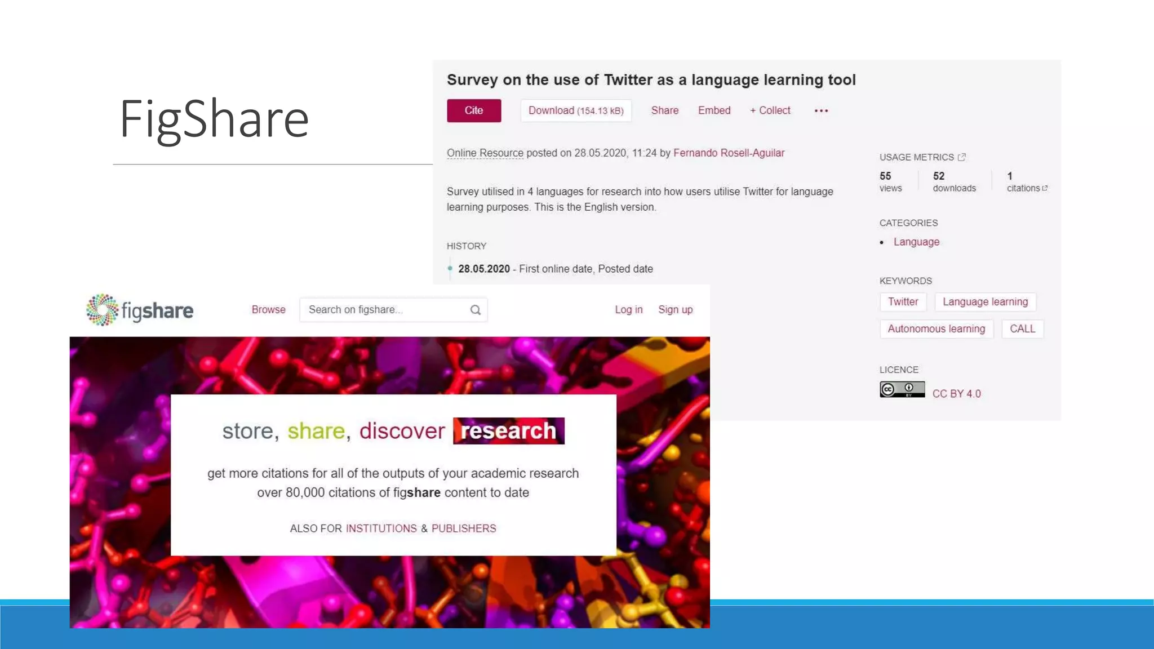The width and height of the screenshot is (1154, 649).
Task: Download the 154.13 kB file
Action: pos(576,110)
